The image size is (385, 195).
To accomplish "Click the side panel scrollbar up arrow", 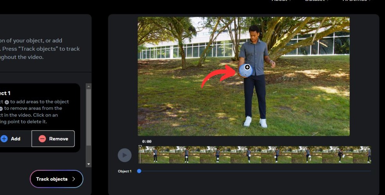I will [89, 86].
